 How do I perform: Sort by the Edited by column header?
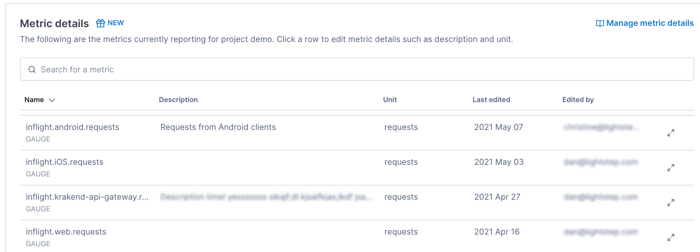click(x=578, y=100)
